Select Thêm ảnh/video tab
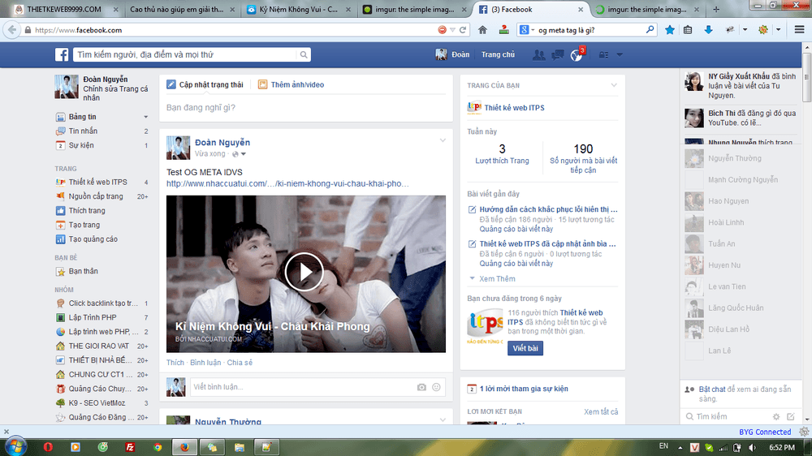 tap(291, 84)
